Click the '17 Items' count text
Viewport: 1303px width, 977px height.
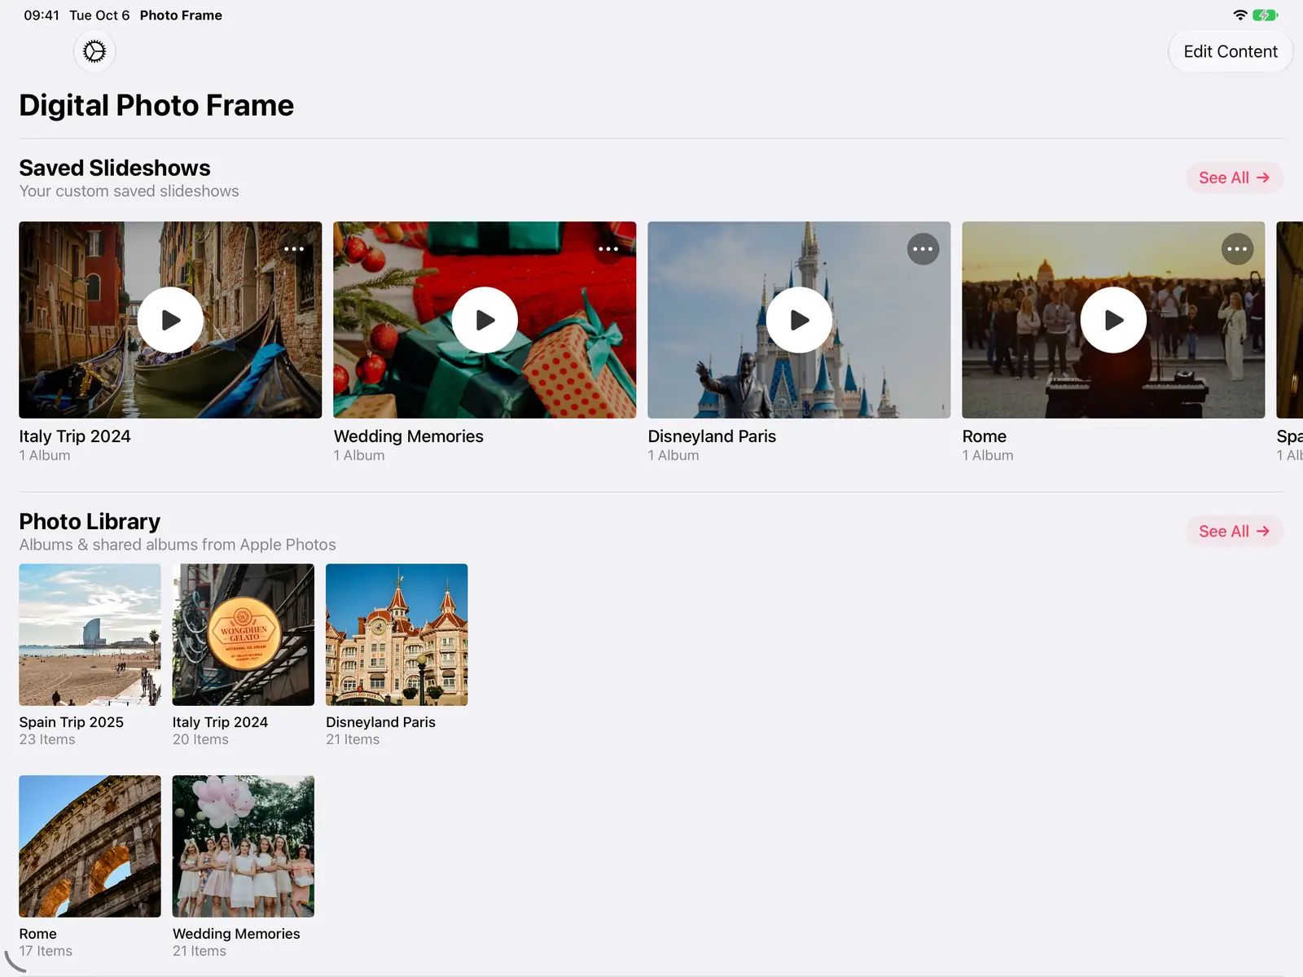(46, 951)
